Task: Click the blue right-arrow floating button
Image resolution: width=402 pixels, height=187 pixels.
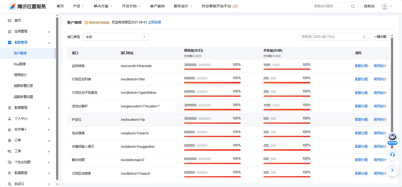Action: (x=392, y=170)
